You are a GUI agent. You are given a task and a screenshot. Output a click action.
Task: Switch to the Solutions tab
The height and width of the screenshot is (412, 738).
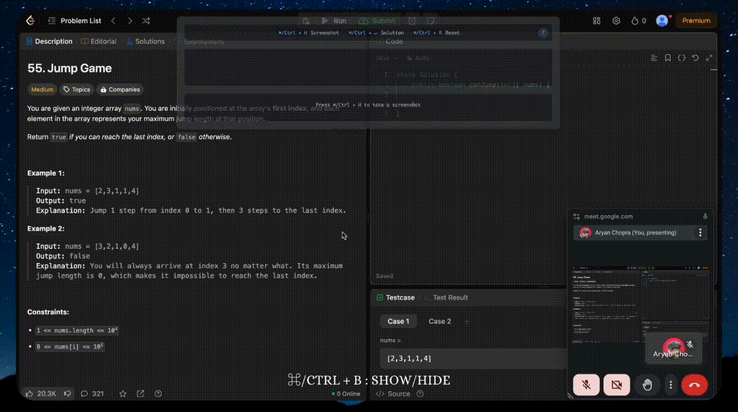(145, 41)
